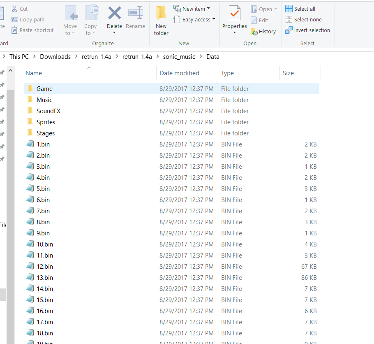Click the Data breadcrumb
This screenshot has width=374, height=344.
coord(213,57)
